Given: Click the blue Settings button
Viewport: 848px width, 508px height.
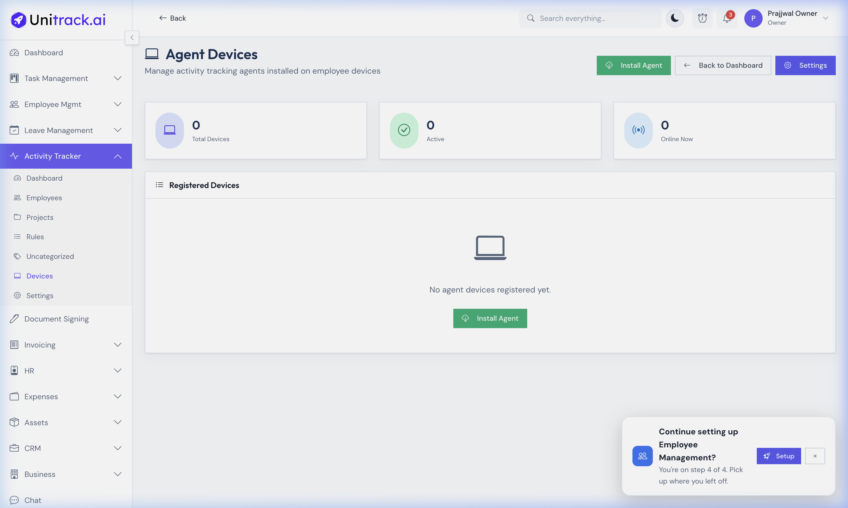Looking at the screenshot, I should pos(805,65).
